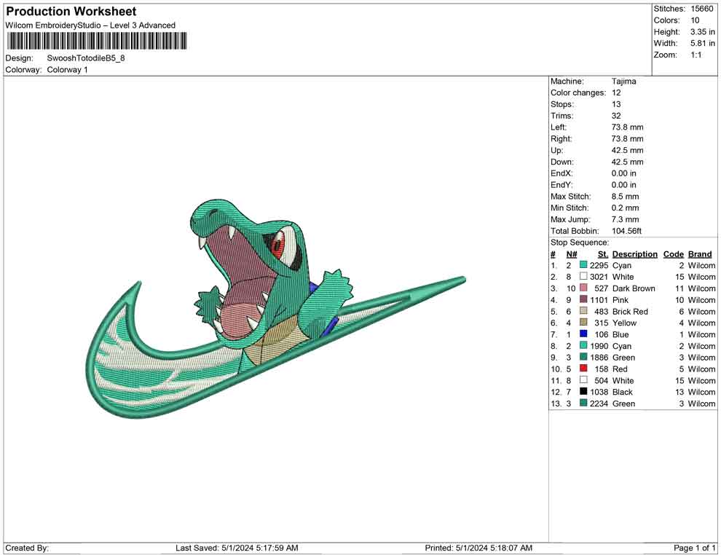
Task: Click the Code column header
Action: tap(673, 254)
